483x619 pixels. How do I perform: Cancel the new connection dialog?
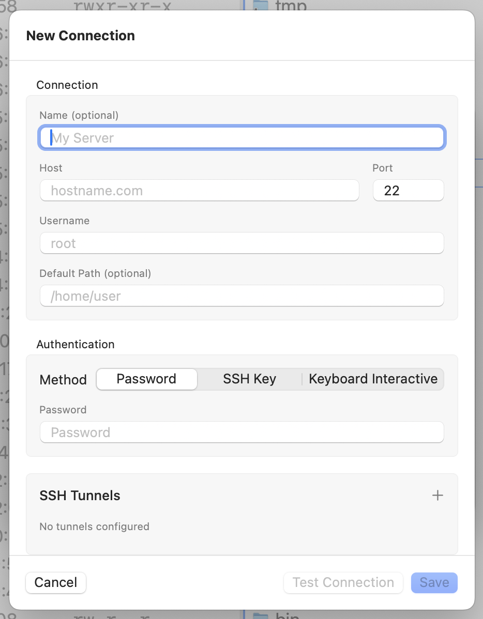56,583
